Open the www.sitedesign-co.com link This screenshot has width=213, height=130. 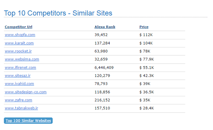pyautogui.click(x=26, y=92)
